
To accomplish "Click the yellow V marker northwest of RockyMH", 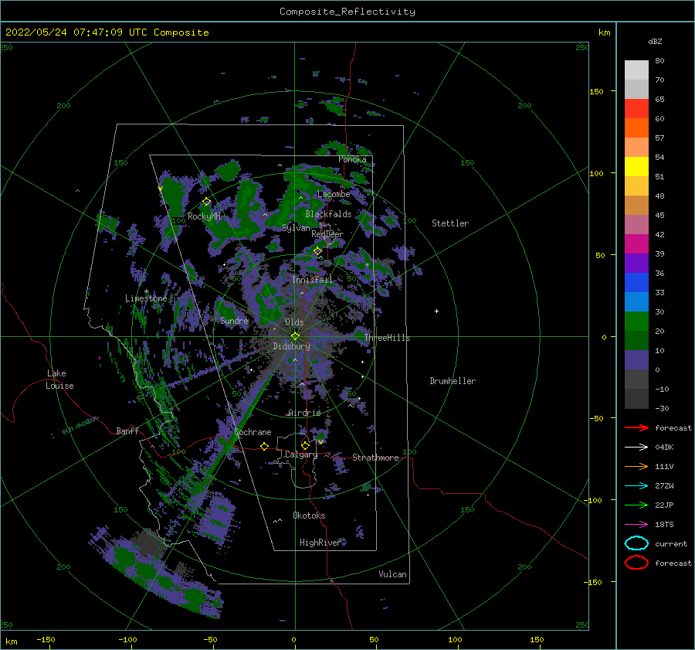I will pos(160,189).
